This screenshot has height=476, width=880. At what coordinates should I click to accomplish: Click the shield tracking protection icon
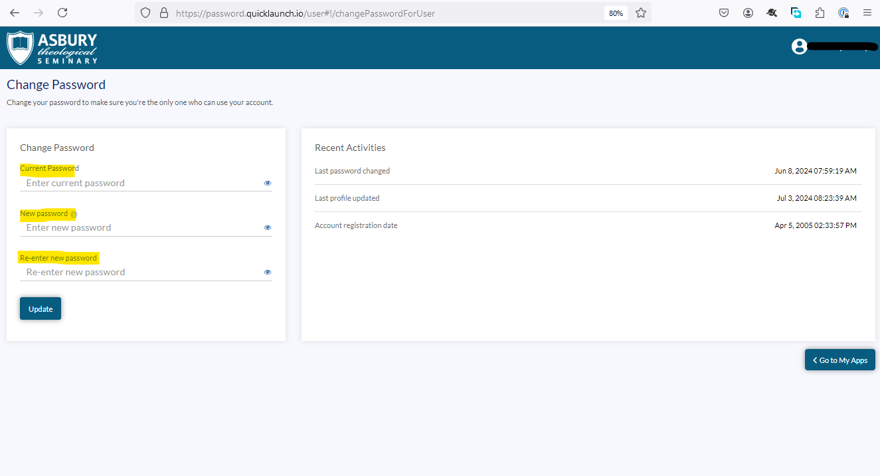tap(145, 13)
